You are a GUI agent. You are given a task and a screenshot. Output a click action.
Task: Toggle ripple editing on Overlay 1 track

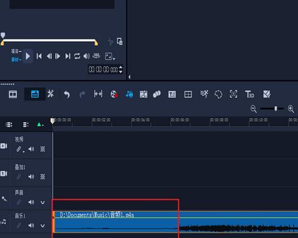pos(19,177)
